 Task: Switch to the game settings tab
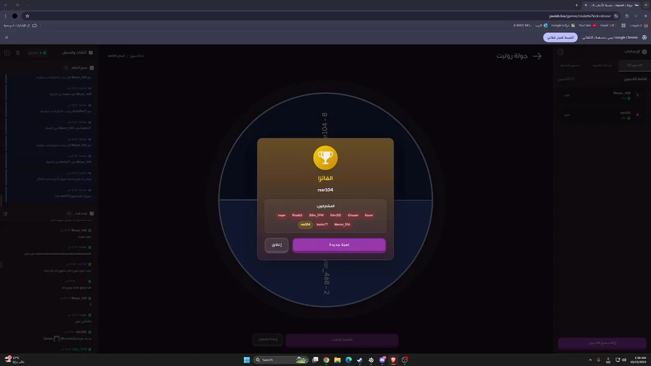point(603,66)
